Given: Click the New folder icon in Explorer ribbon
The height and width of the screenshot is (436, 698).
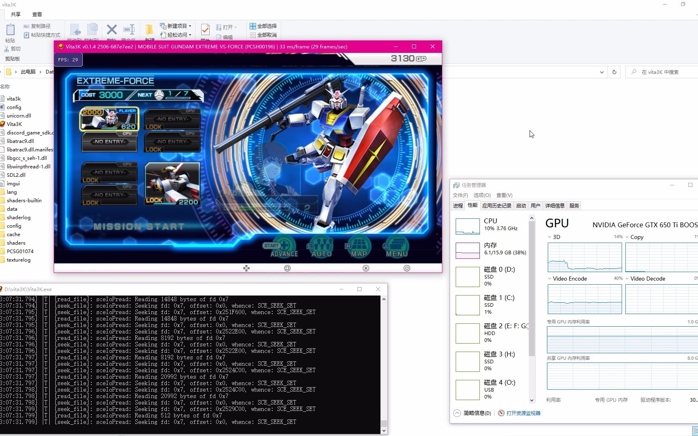Looking at the screenshot, I should (149, 29).
